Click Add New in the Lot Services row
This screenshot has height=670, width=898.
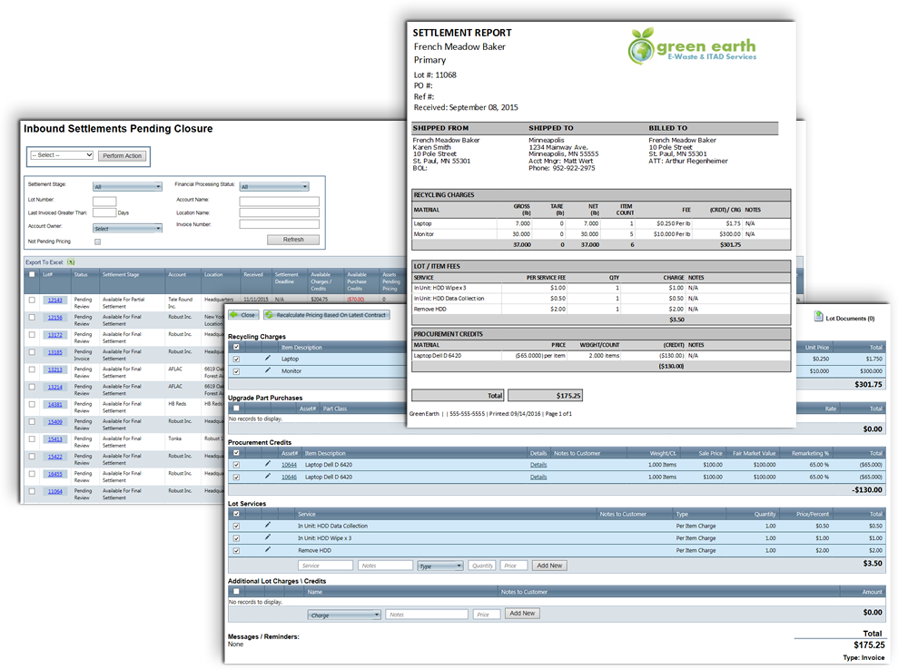click(549, 566)
